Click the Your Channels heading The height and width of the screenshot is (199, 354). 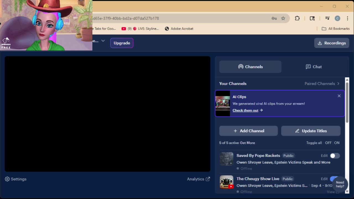(233, 83)
